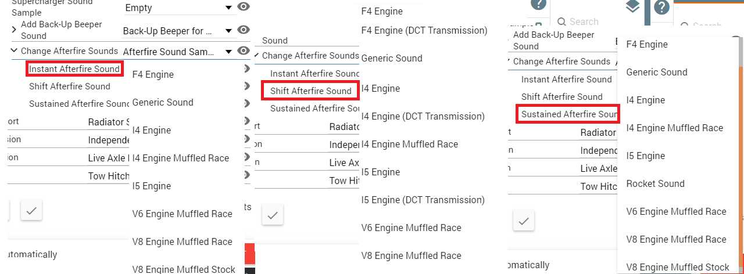The image size is (744, 274).
Task: Toggle eye icon beside the Empty dropdown
Action: [244, 8]
